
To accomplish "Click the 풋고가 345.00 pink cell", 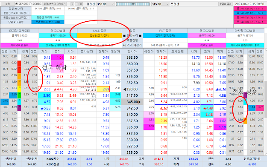I will coord(207,35).
